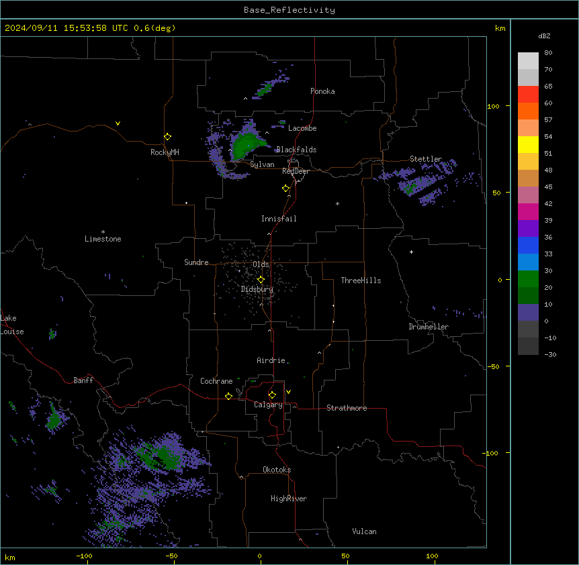Select the Airdrie label
579x565 pixels.
pyautogui.click(x=271, y=360)
